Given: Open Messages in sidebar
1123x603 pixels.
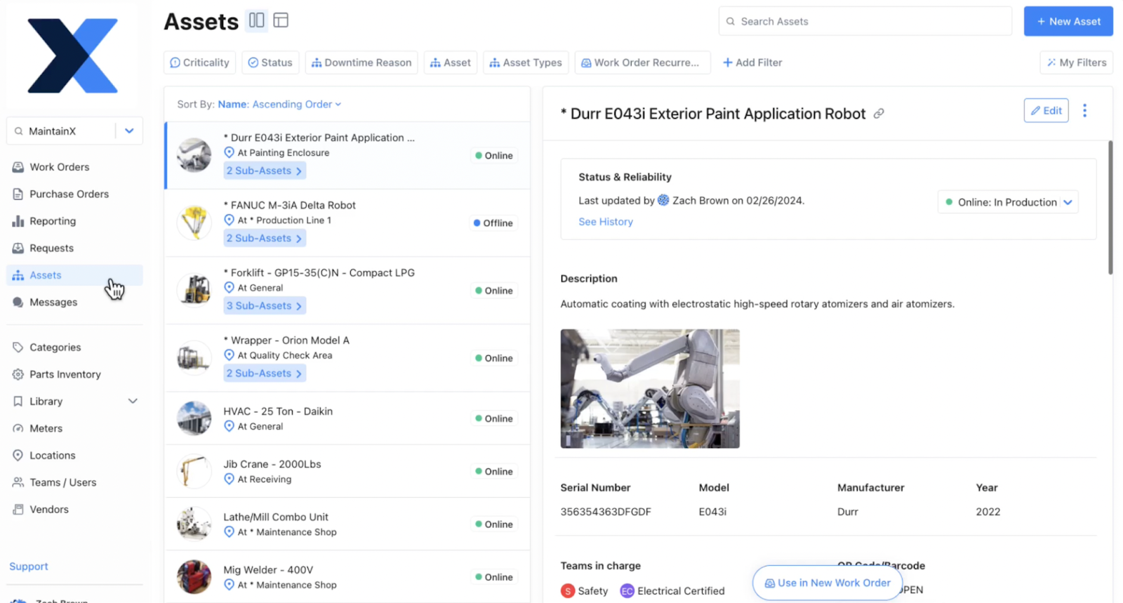Looking at the screenshot, I should 74,302.
